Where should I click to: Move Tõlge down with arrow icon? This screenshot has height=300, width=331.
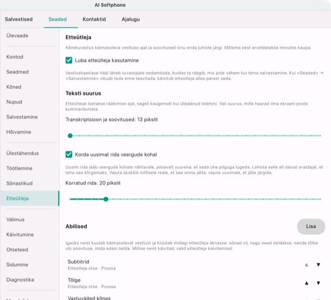click(x=319, y=283)
